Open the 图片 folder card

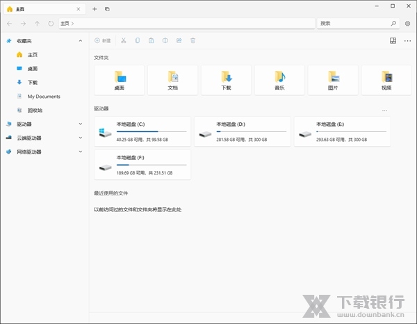coord(333,80)
